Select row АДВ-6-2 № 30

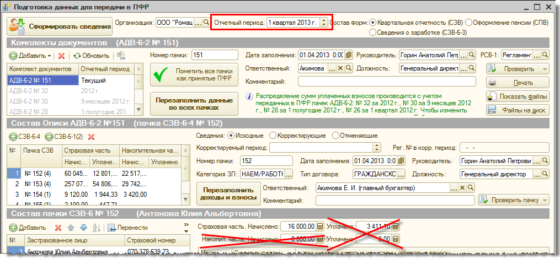pos(71,101)
